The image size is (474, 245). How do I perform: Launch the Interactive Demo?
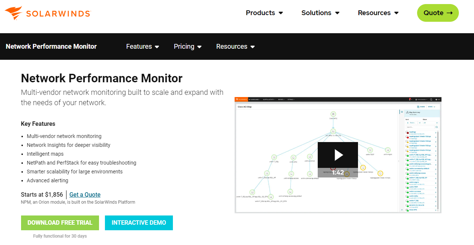tap(139, 223)
